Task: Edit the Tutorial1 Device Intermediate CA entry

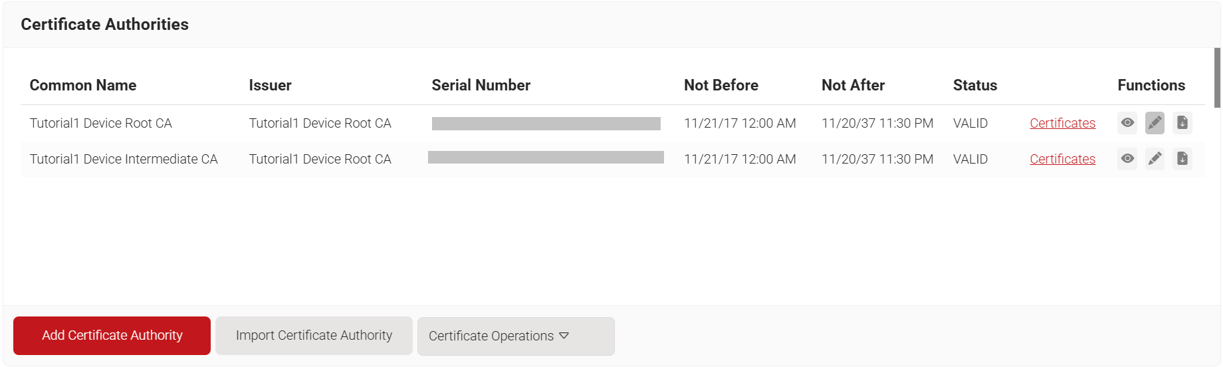Action: [1155, 159]
